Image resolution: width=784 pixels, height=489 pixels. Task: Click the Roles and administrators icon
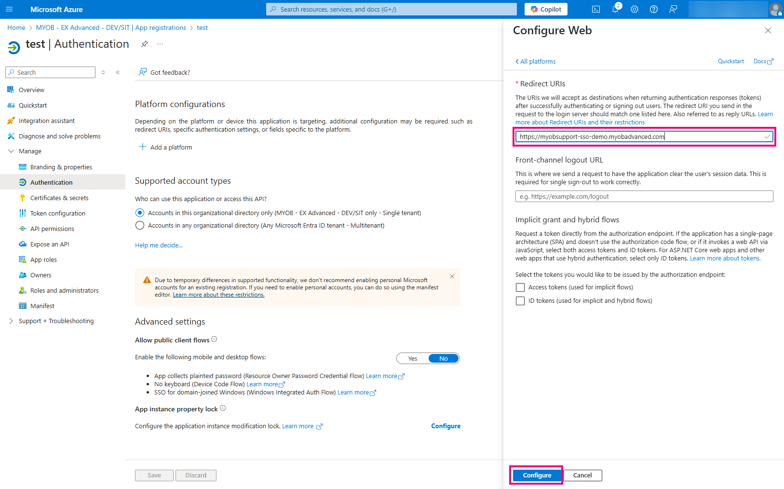pyautogui.click(x=22, y=290)
